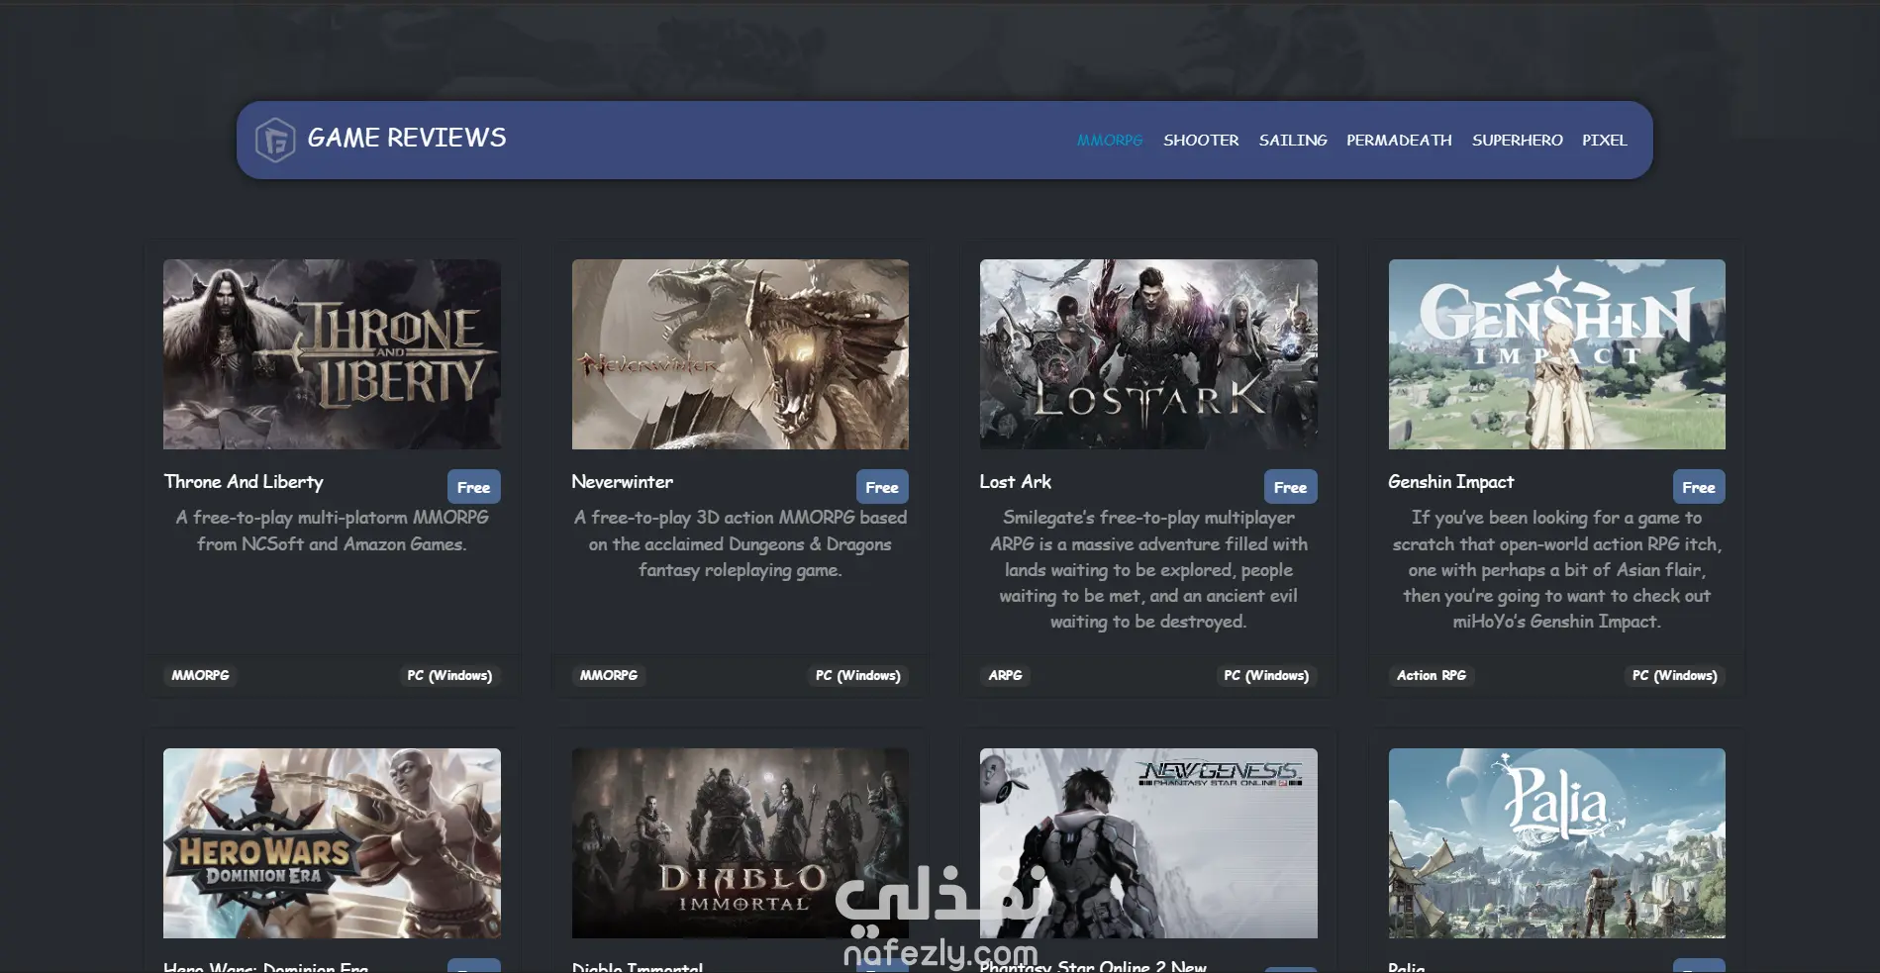The image size is (1880, 973).
Task: Click Free badge on Throne And Liberty
Action: click(x=473, y=487)
